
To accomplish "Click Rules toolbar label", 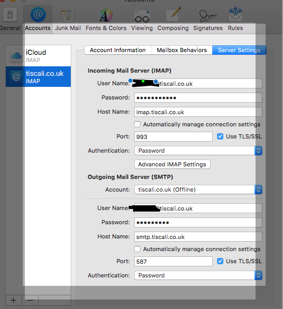I will [235, 28].
